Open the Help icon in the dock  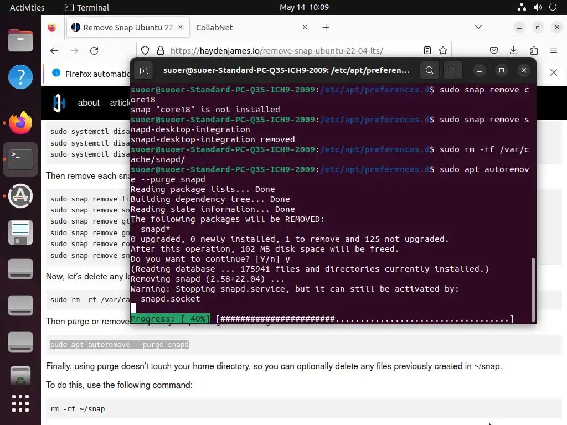(20, 77)
